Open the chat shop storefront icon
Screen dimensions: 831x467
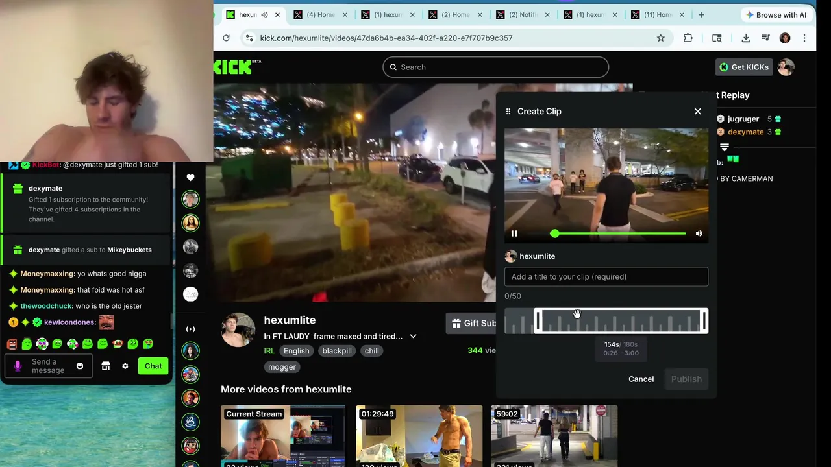[106, 366]
